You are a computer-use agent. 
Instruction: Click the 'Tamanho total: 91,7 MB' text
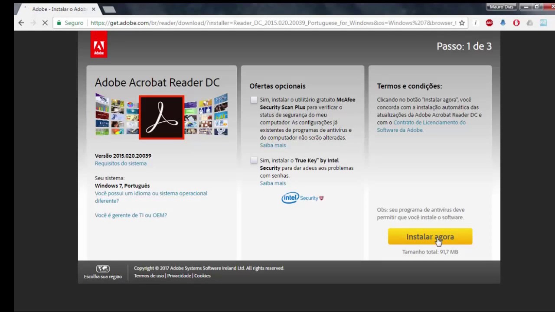pyautogui.click(x=430, y=252)
